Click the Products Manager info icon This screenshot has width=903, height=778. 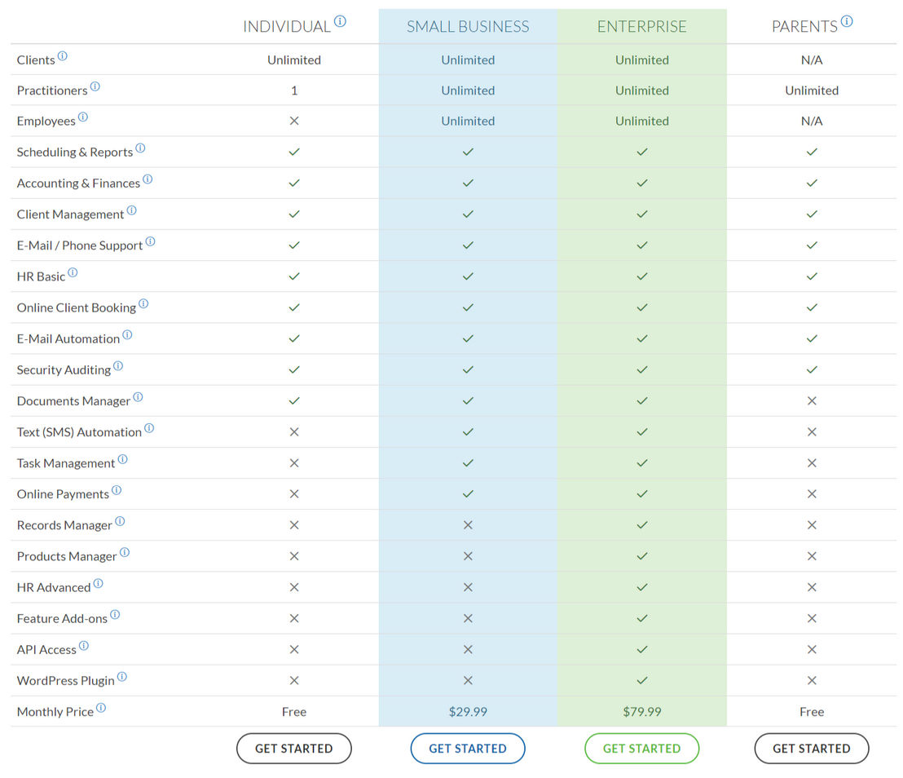tap(125, 553)
